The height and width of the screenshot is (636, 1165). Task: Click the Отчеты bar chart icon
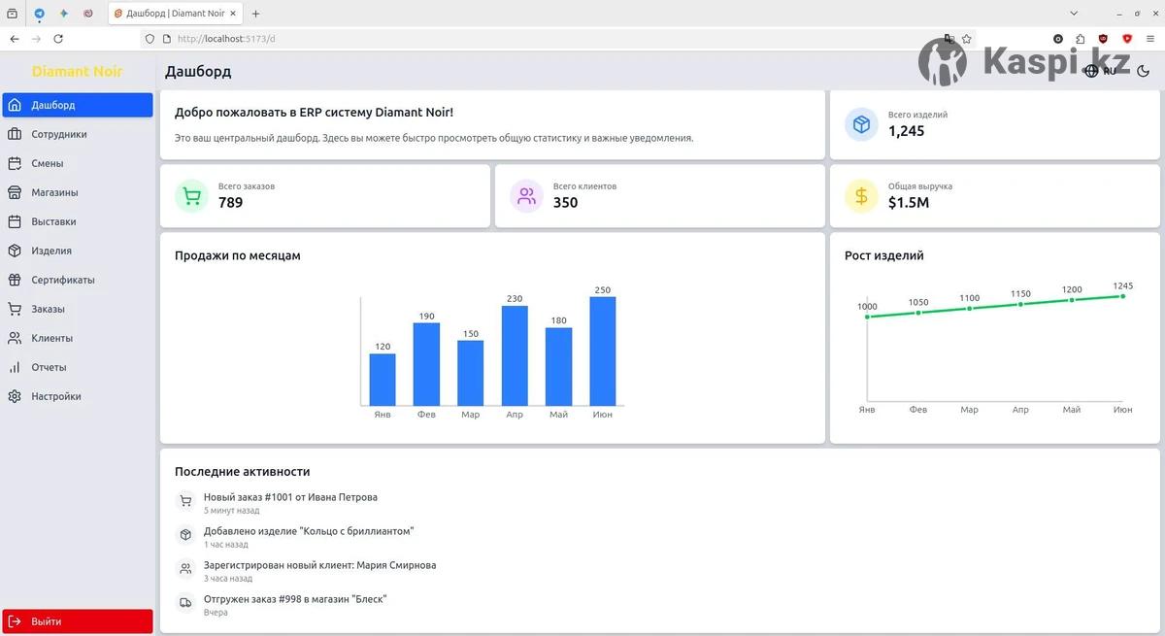click(15, 367)
